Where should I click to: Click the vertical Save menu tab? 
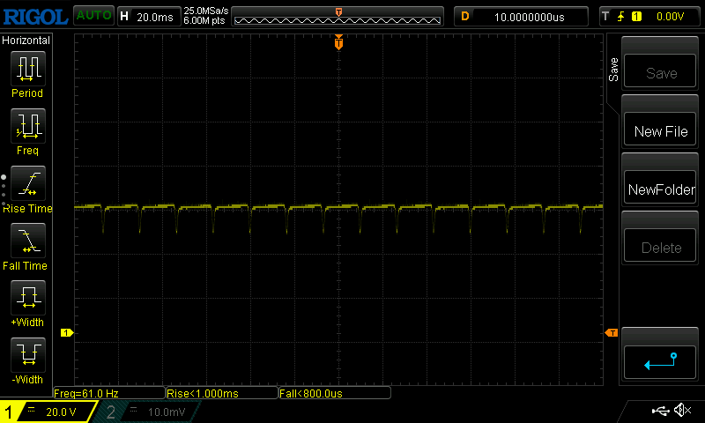(x=613, y=70)
